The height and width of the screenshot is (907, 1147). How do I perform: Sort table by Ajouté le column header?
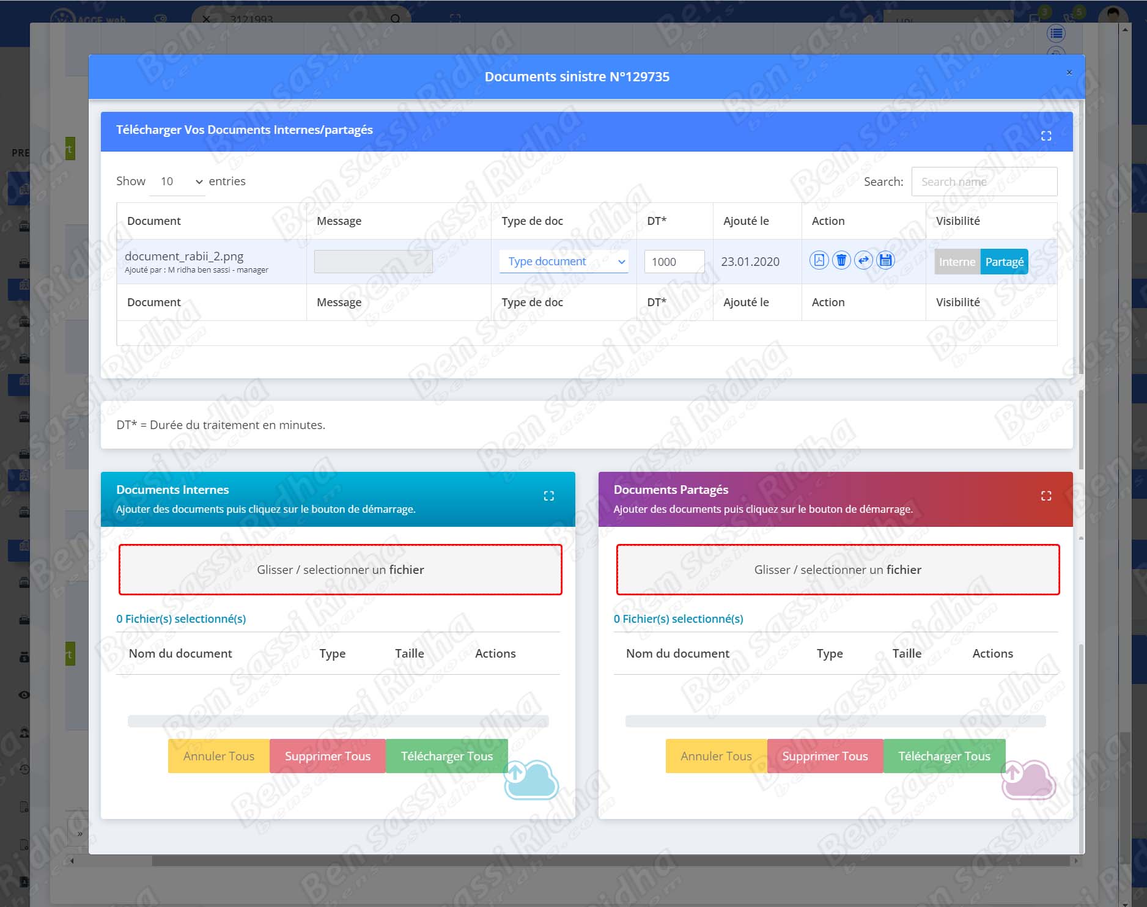(746, 221)
